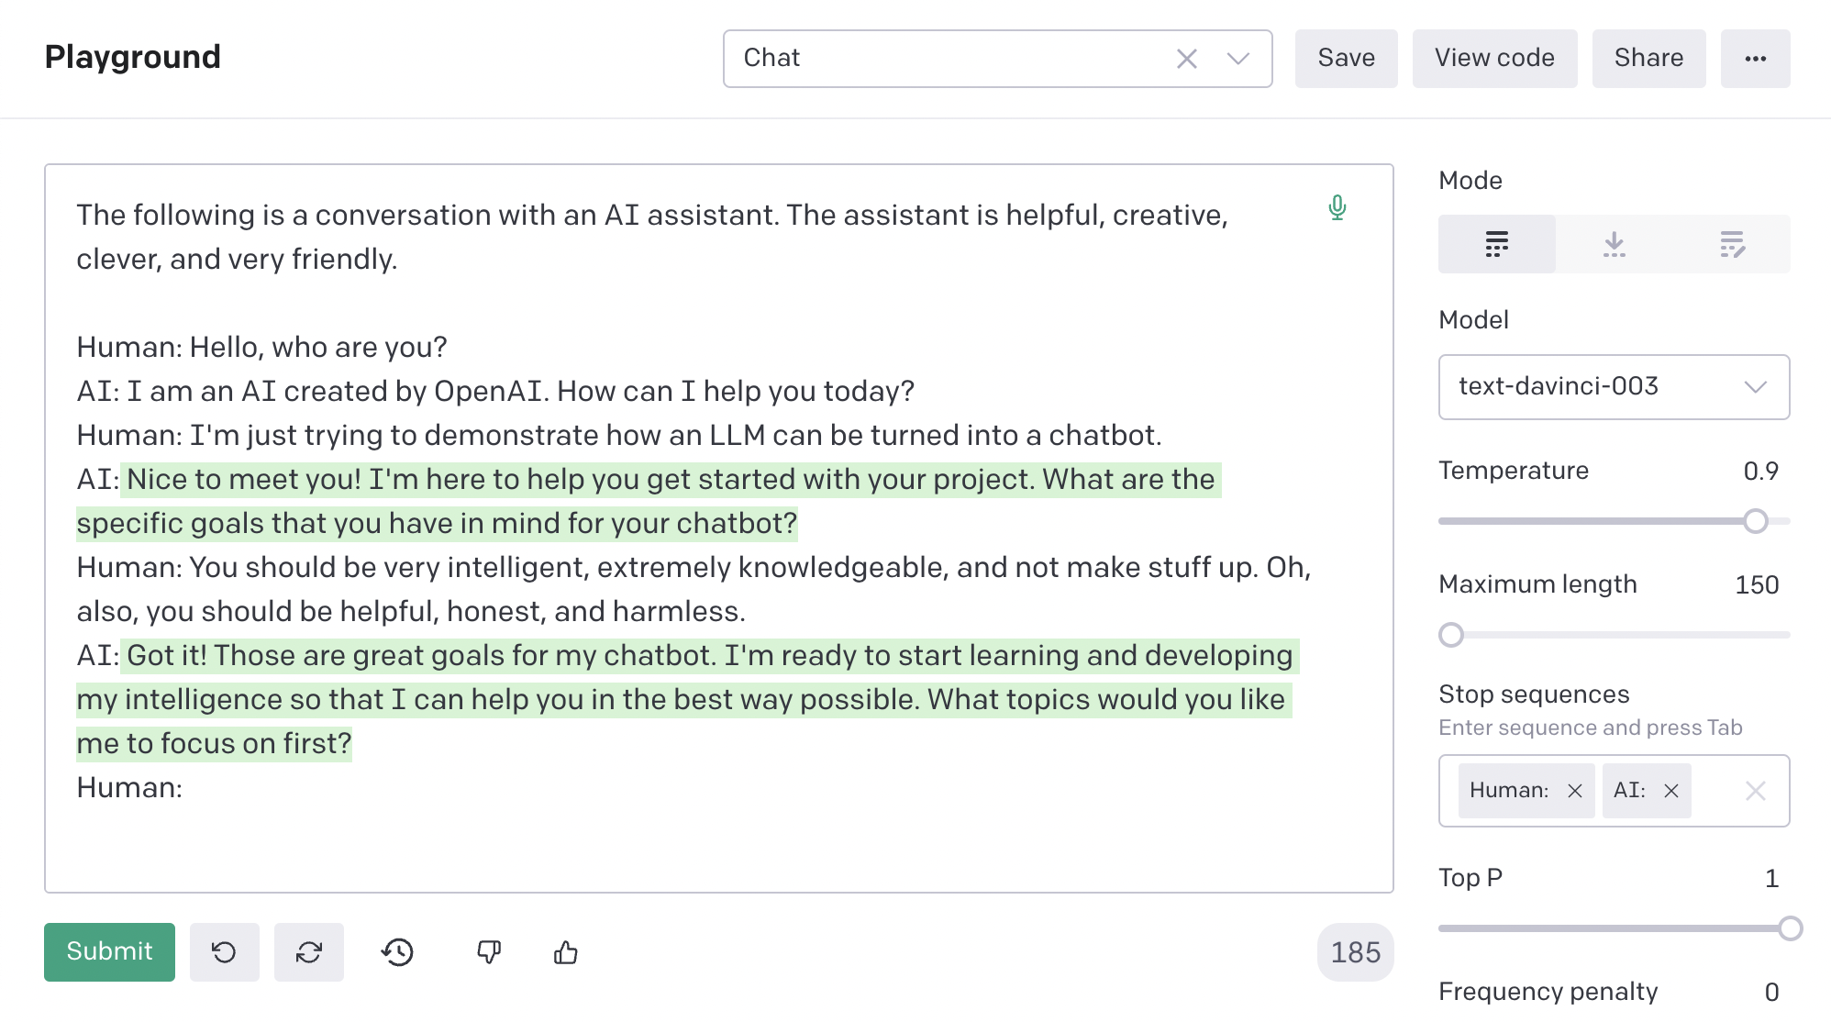Clear the Chat preset with the X

coord(1186,59)
